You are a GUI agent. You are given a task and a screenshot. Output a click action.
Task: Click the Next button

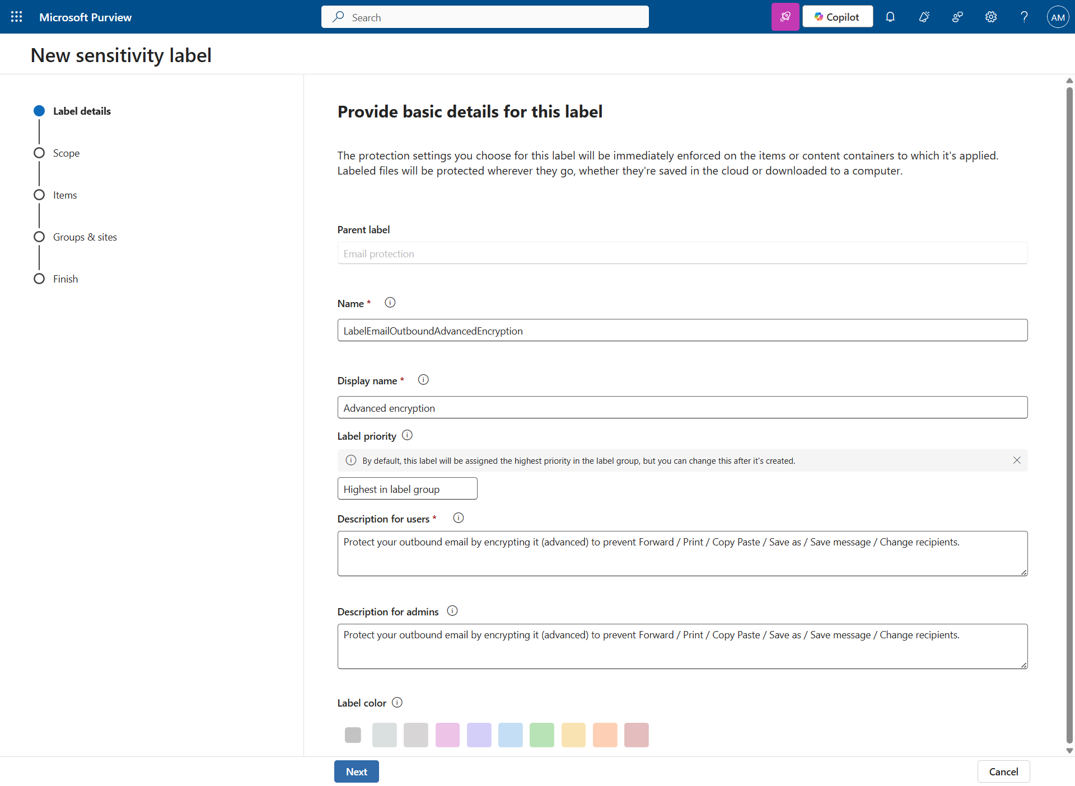pyautogui.click(x=357, y=771)
